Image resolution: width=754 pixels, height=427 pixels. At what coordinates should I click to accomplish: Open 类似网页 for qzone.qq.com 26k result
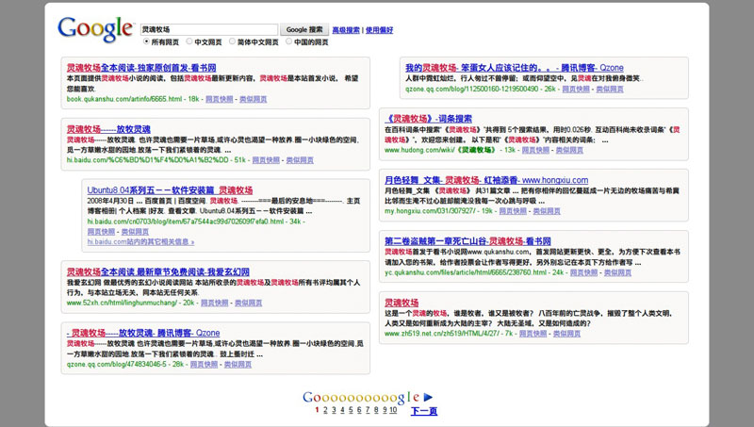(610, 89)
